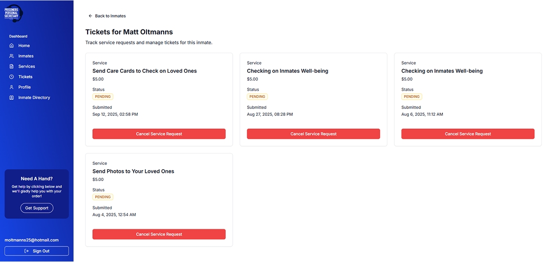This screenshot has height=262, width=553.
Task: Click the Back to Inmates link
Action: click(110, 16)
